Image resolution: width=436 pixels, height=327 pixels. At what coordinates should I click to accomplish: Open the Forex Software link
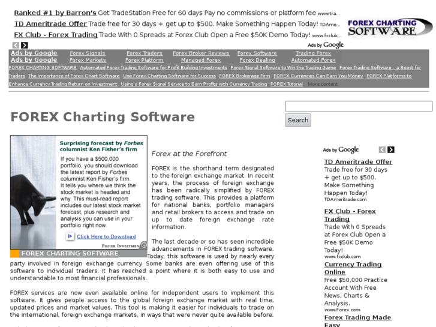coord(257,53)
